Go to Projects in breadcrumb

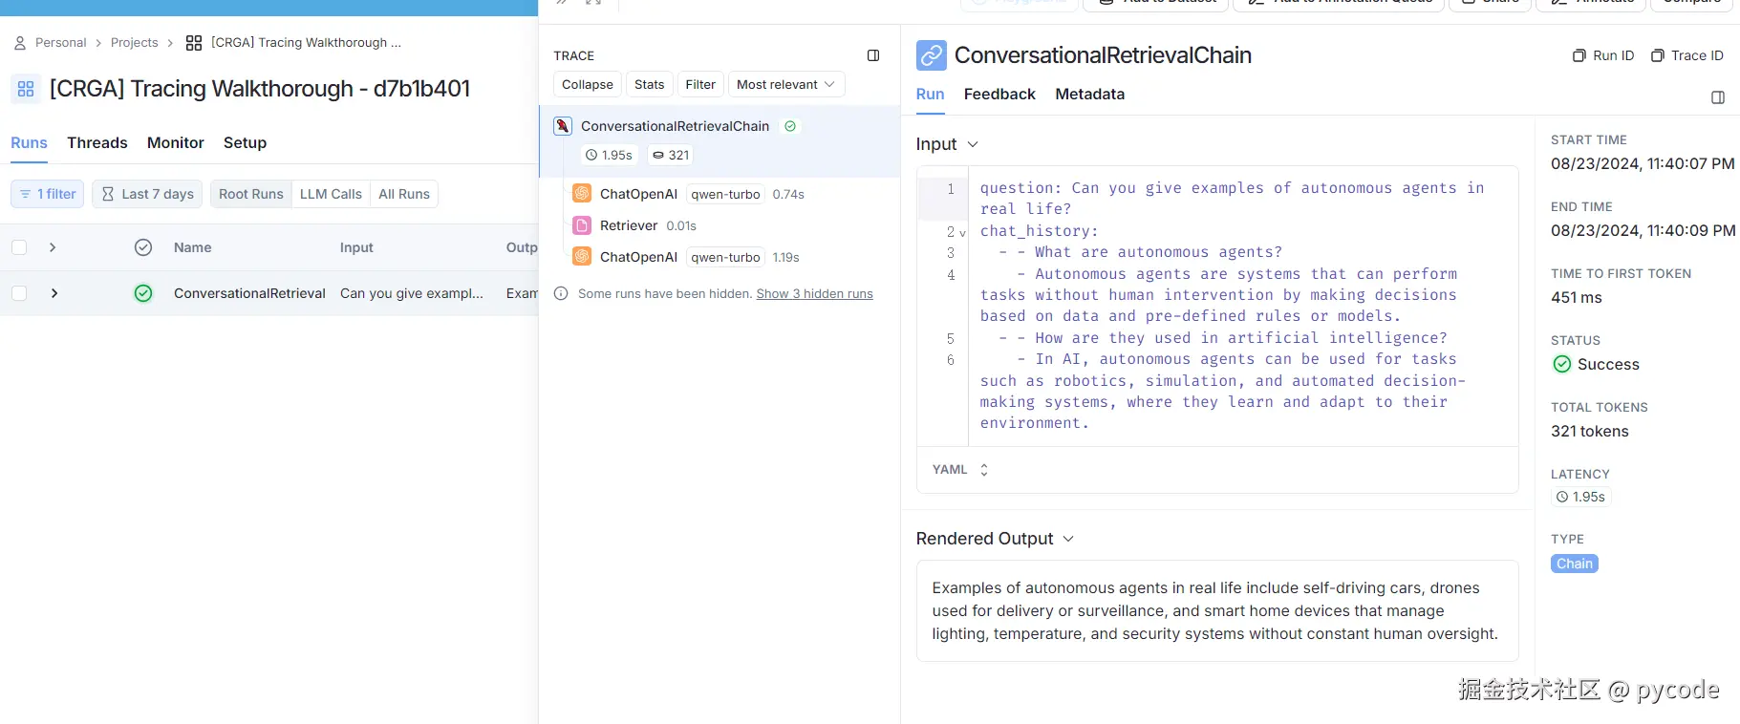tap(135, 43)
